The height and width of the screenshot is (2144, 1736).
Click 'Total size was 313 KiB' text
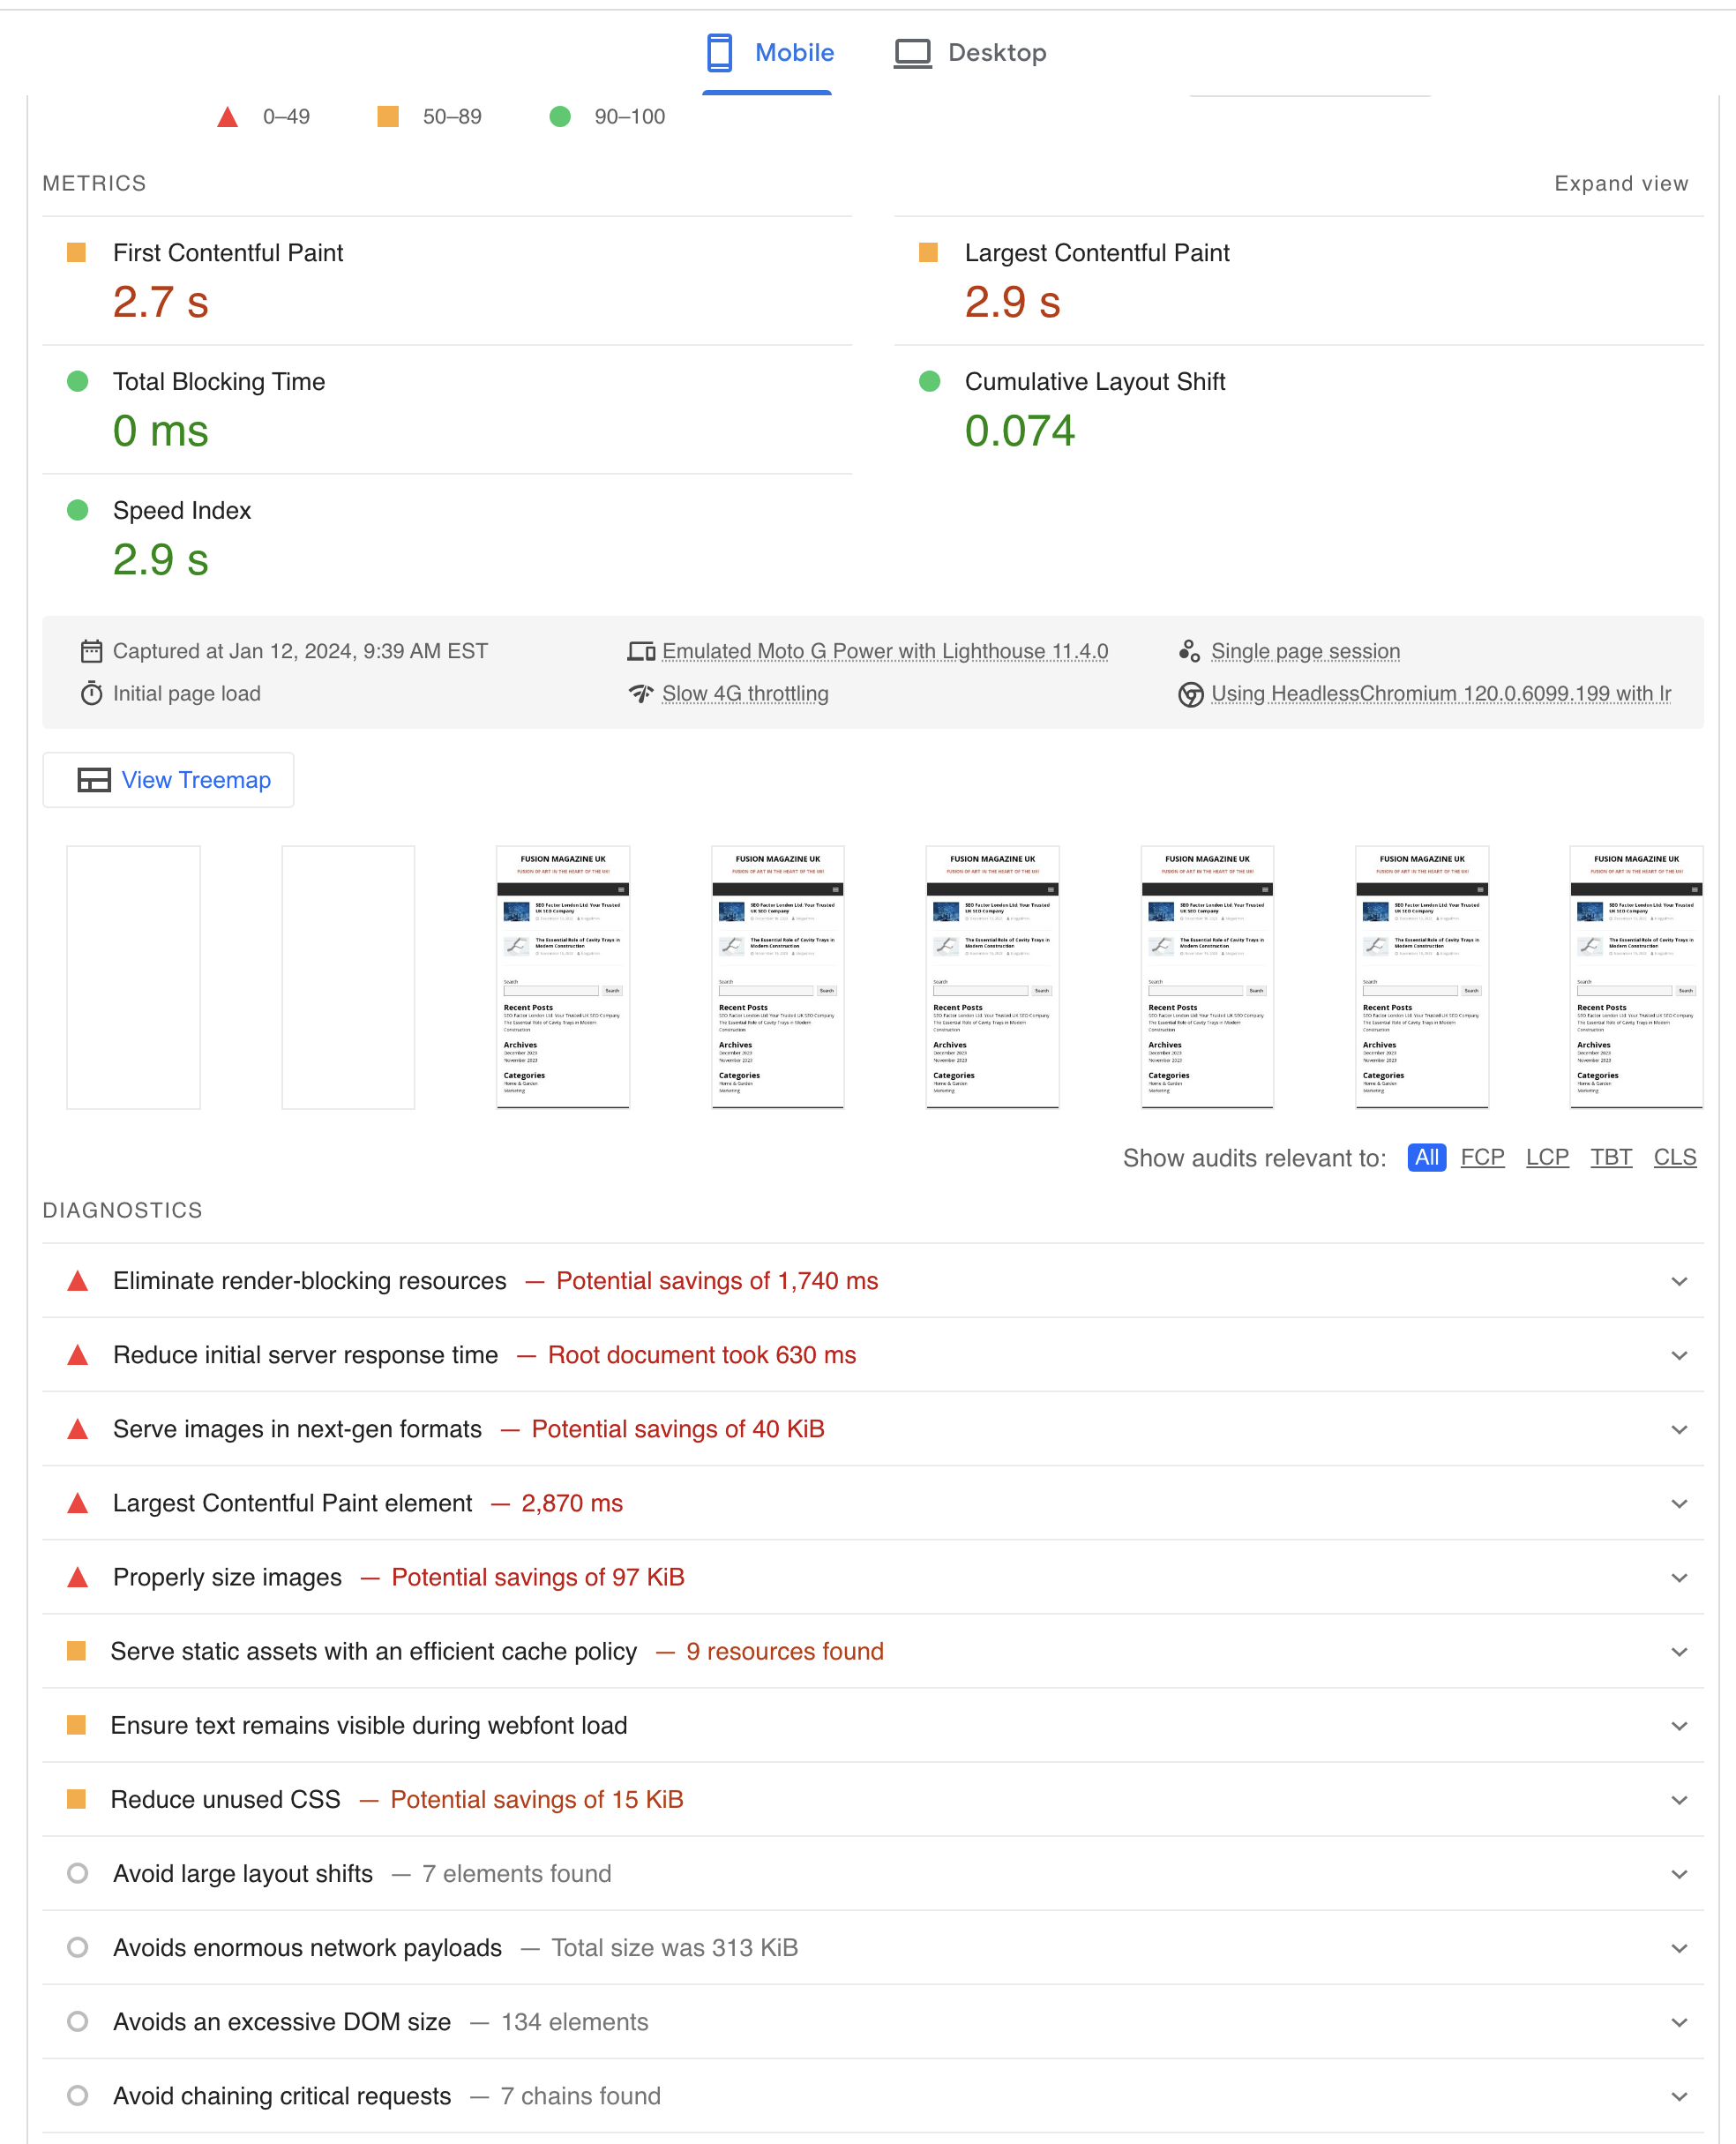click(x=675, y=1948)
